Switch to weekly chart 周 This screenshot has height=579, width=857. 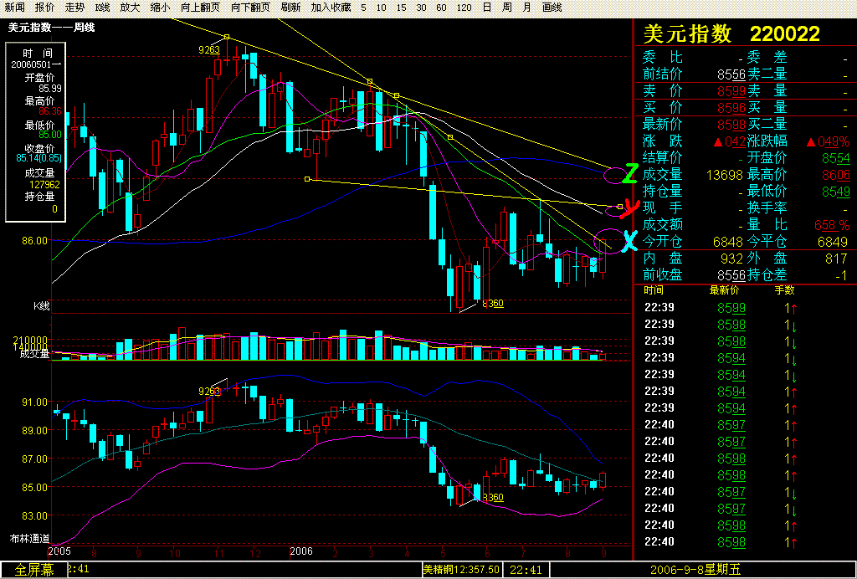point(507,8)
